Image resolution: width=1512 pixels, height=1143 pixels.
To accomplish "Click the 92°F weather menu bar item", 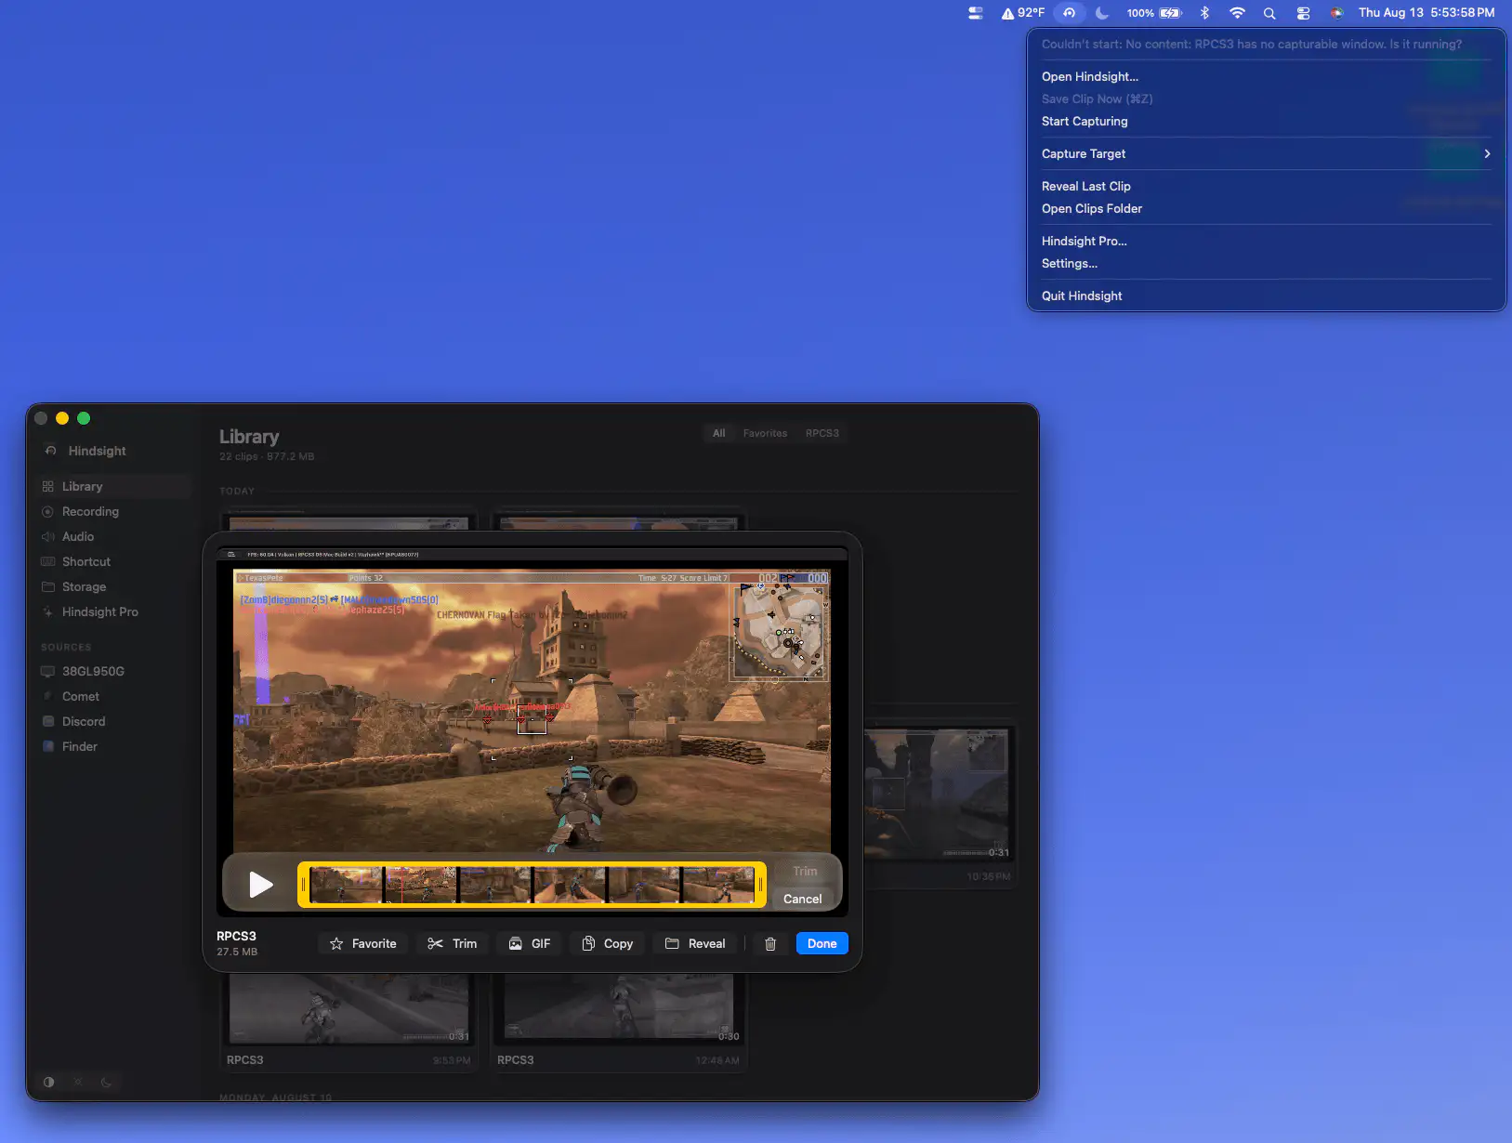I will coord(1022,13).
